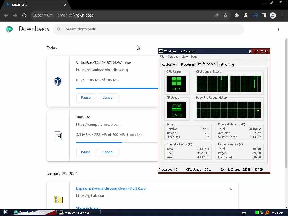Click Show in folder for the zip
Screen dimensions: 288x216
(x=88, y=208)
